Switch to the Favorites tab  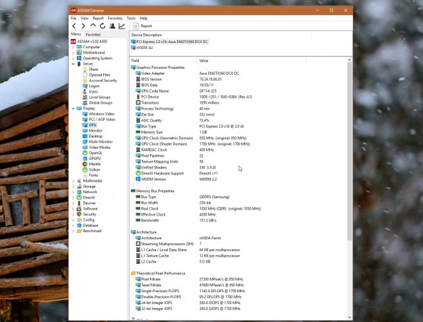click(93, 34)
